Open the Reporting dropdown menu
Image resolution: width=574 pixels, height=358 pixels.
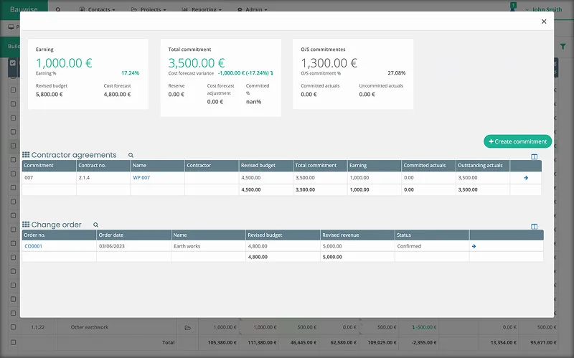tap(202, 10)
